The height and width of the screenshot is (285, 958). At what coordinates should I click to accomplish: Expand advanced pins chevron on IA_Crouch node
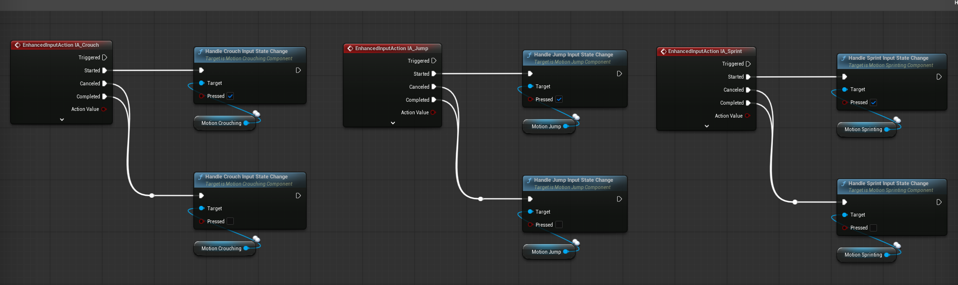pos(62,120)
